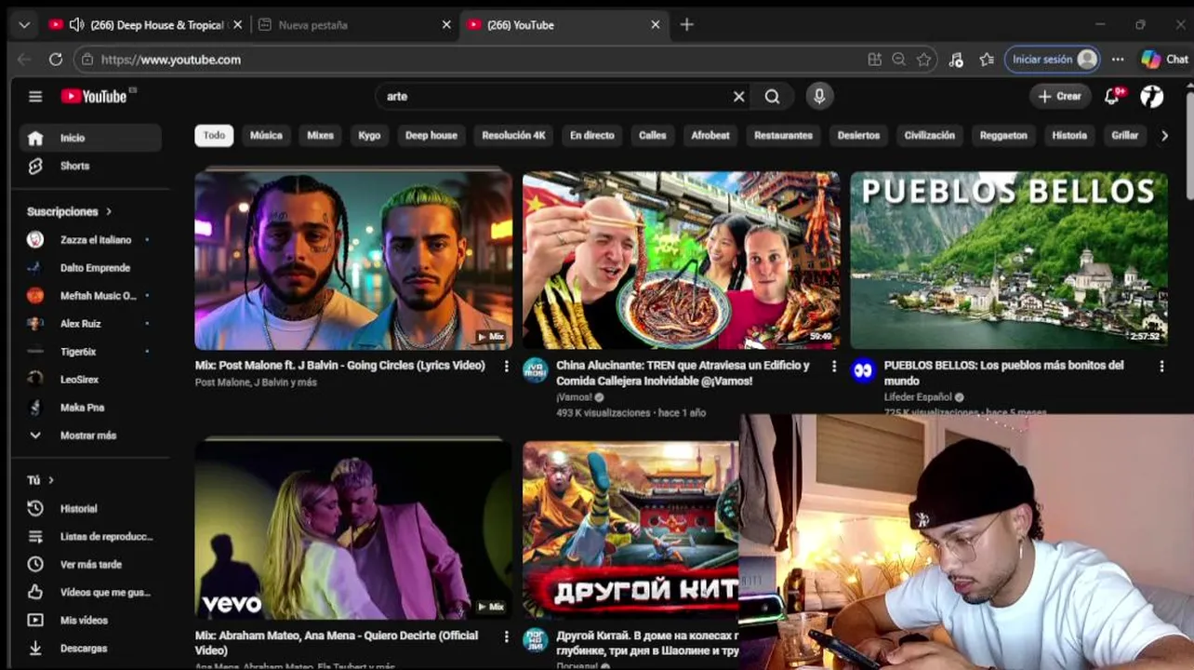Select the Deep house filter chip
Viewport: 1194px width, 670px height.
click(x=431, y=136)
